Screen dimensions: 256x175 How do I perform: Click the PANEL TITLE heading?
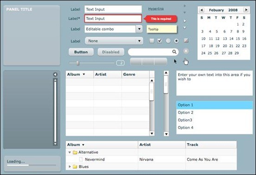(x=19, y=9)
